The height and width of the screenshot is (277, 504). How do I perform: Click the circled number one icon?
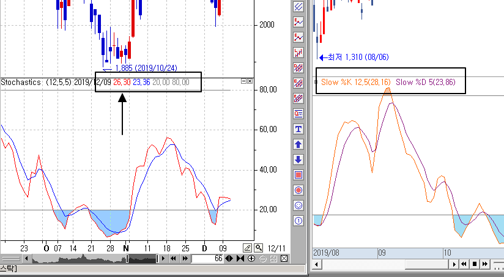[298, 221]
